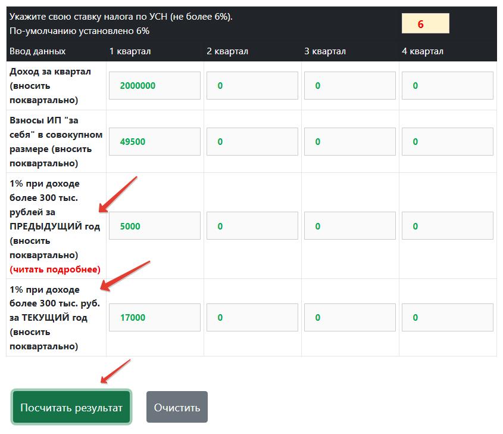The height and width of the screenshot is (434, 503).
Task: Click the '4 квартал' column header
Action: pyautogui.click(x=423, y=51)
